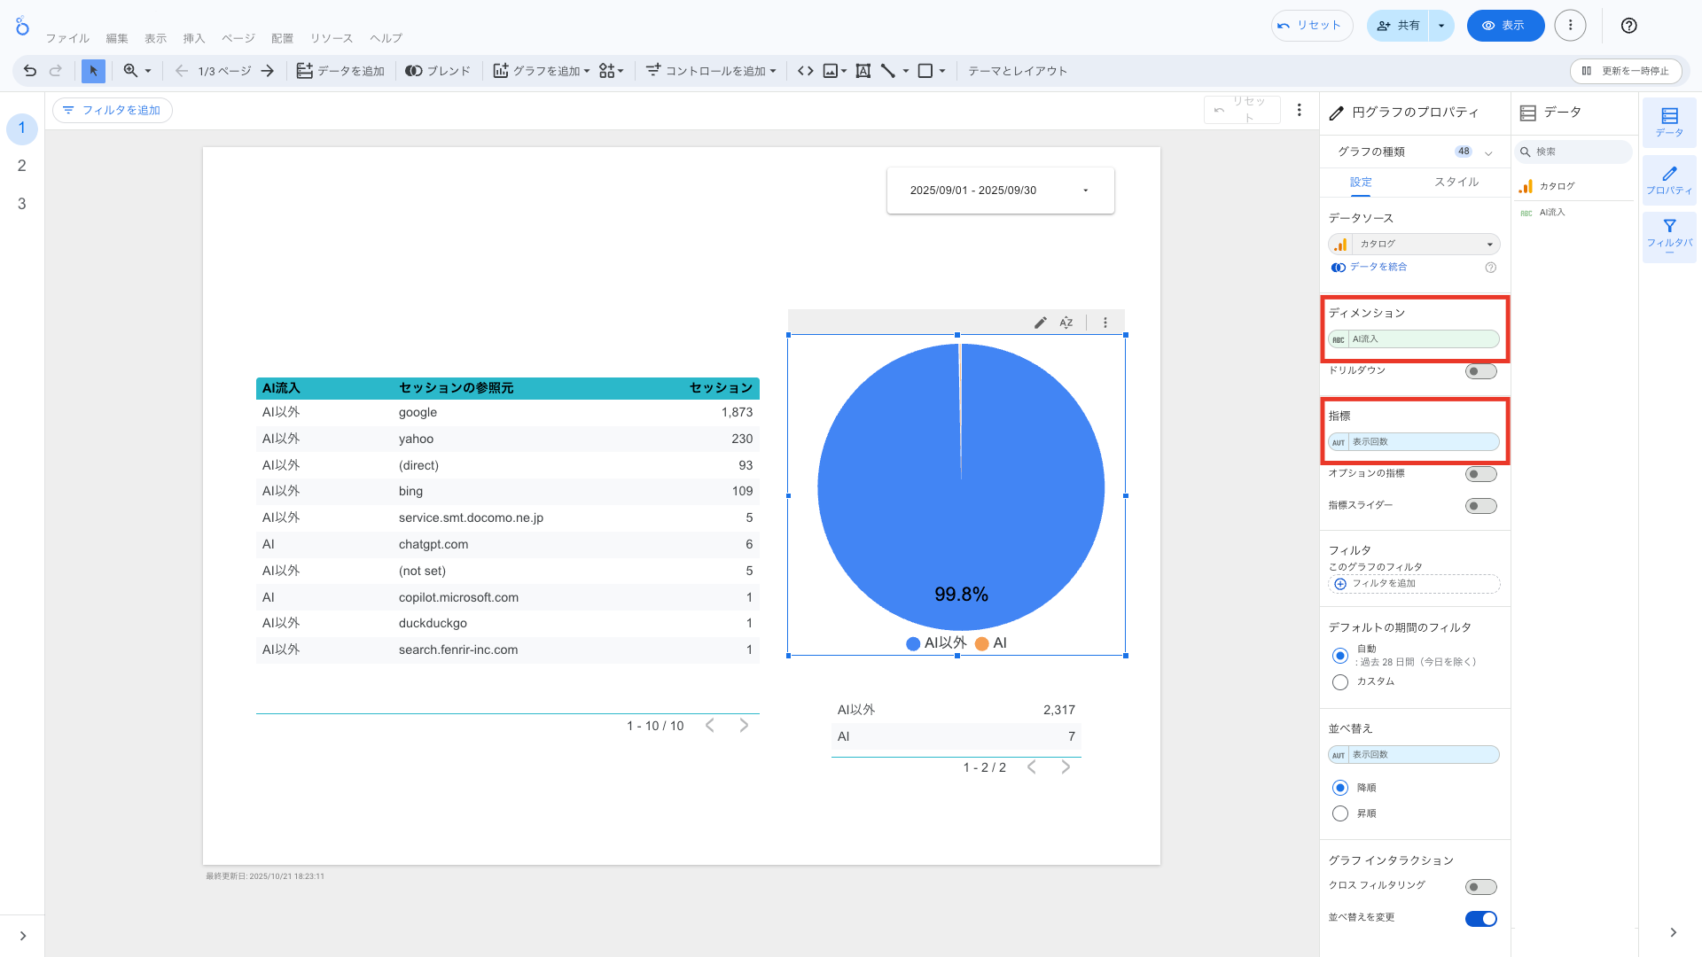Go to next page arrow in toolbar
This screenshot has width=1702, height=957.
click(x=267, y=71)
